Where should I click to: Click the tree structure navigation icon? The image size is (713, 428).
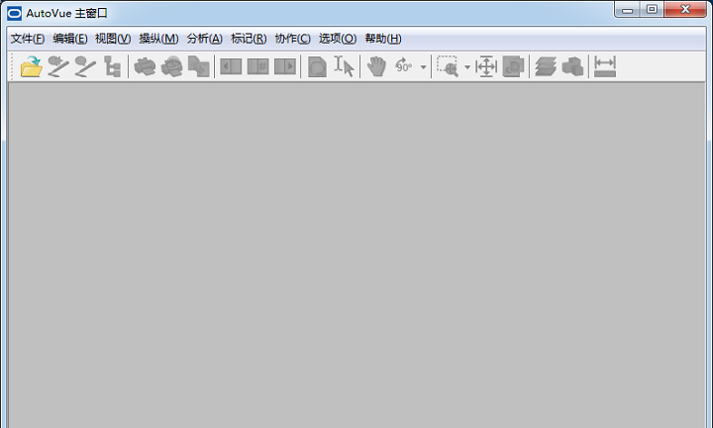click(x=112, y=66)
